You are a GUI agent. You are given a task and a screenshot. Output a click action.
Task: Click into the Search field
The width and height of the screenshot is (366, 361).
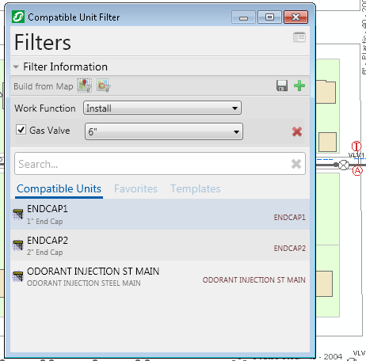pos(153,164)
